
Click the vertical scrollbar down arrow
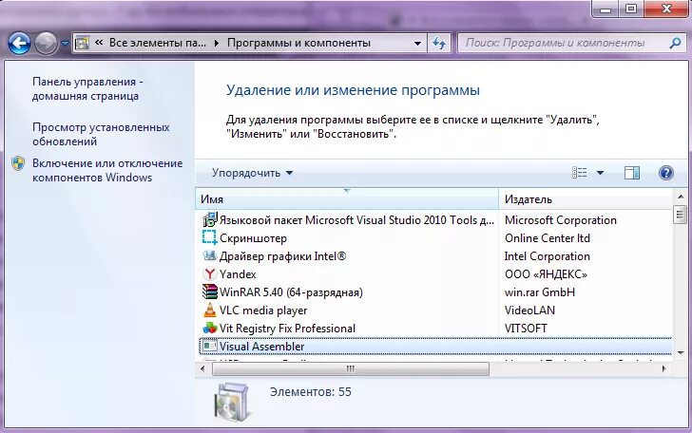point(680,353)
